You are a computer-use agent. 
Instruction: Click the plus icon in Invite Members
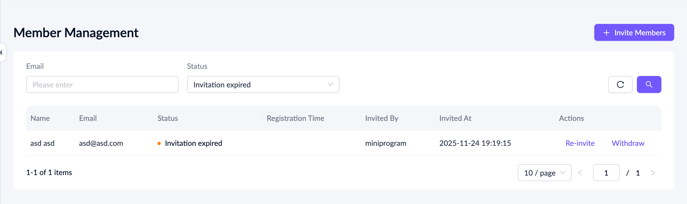click(606, 33)
